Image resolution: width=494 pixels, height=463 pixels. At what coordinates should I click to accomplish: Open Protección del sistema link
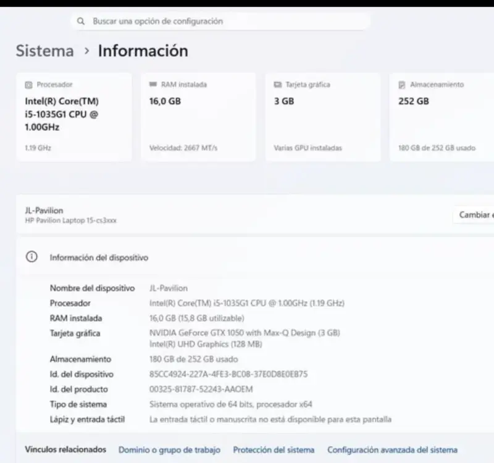point(274,450)
